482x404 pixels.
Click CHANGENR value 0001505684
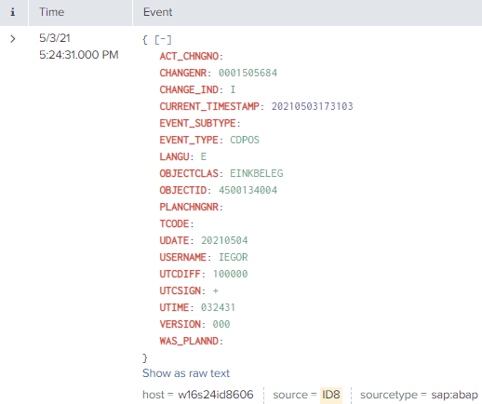pyautogui.click(x=248, y=73)
